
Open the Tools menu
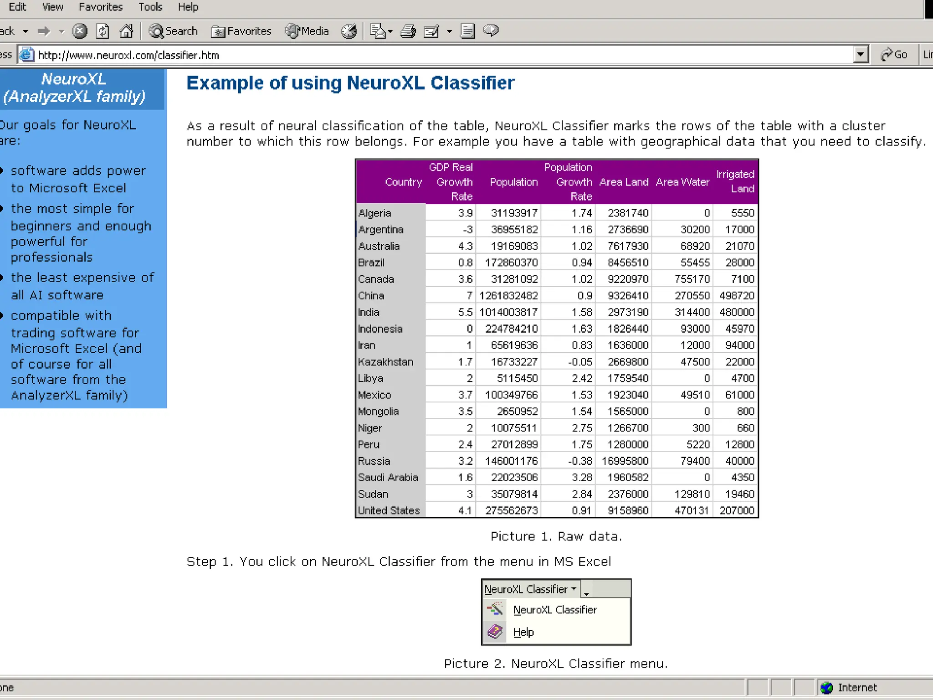point(150,7)
